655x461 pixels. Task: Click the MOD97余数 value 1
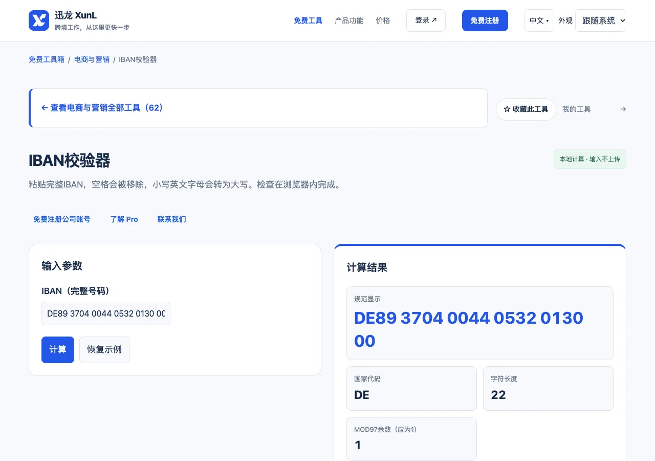coord(358,446)
